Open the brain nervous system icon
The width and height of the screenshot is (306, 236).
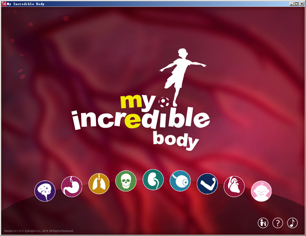tap(45, 191)
